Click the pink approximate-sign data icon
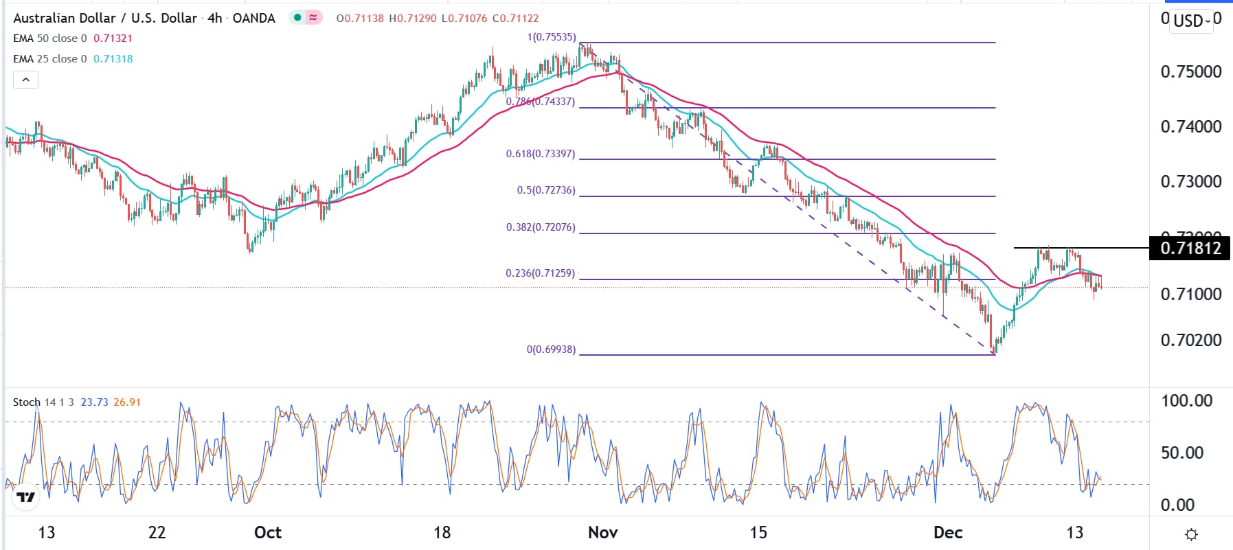Viewport: 1233px width, 550px height. 313,18
